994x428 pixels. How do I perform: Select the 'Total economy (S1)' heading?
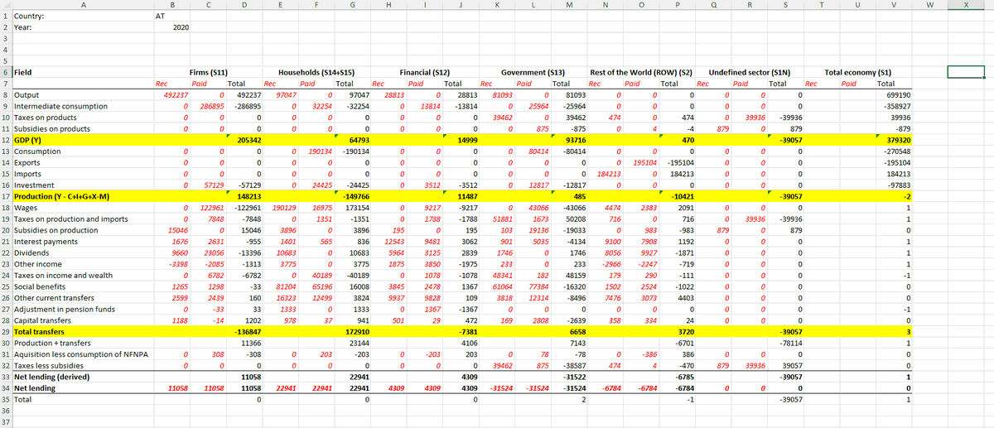[859, 73]
